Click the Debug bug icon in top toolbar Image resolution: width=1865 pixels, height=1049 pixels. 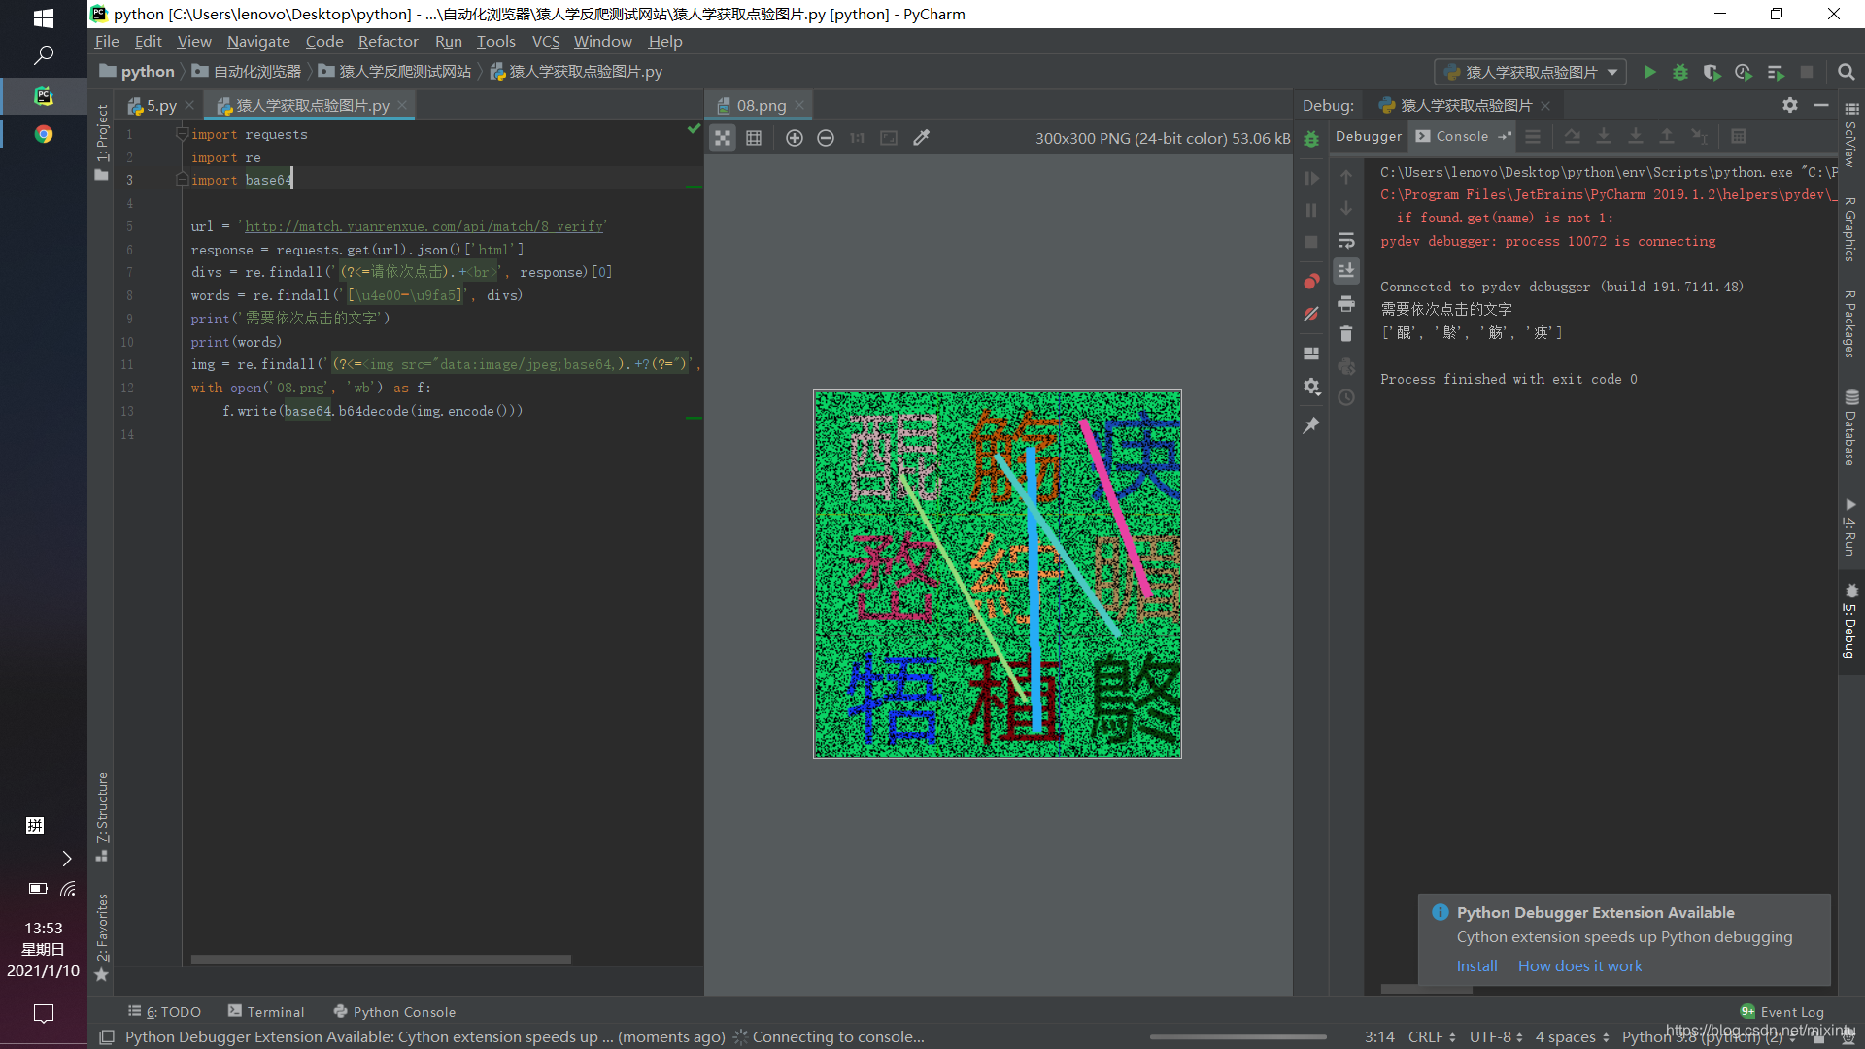pyautogui.click(x=1680, y=72)
